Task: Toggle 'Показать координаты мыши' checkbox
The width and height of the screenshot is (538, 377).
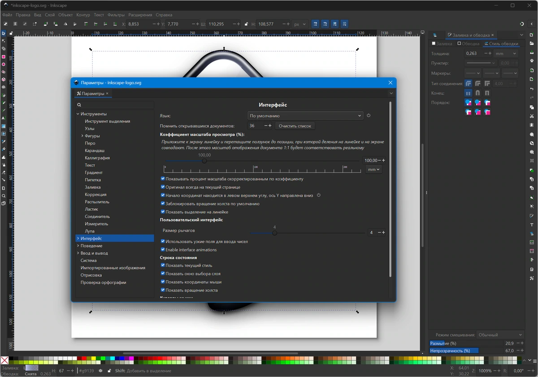Action: coord(163,282)
